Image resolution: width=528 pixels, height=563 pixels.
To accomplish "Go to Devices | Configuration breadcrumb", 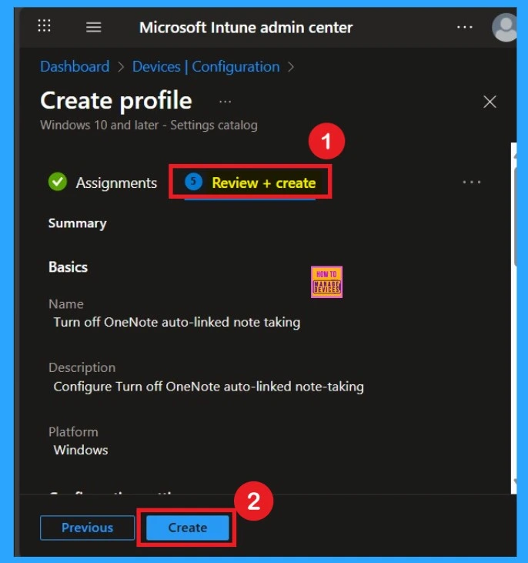I will coord(206,67).
